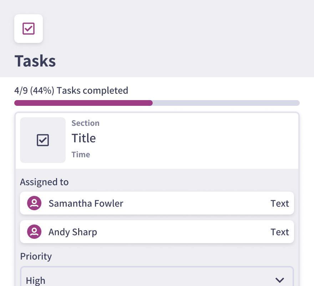Click Andy Sharp's avatar icon
The image size is (314, 286).
coord(34,232)
